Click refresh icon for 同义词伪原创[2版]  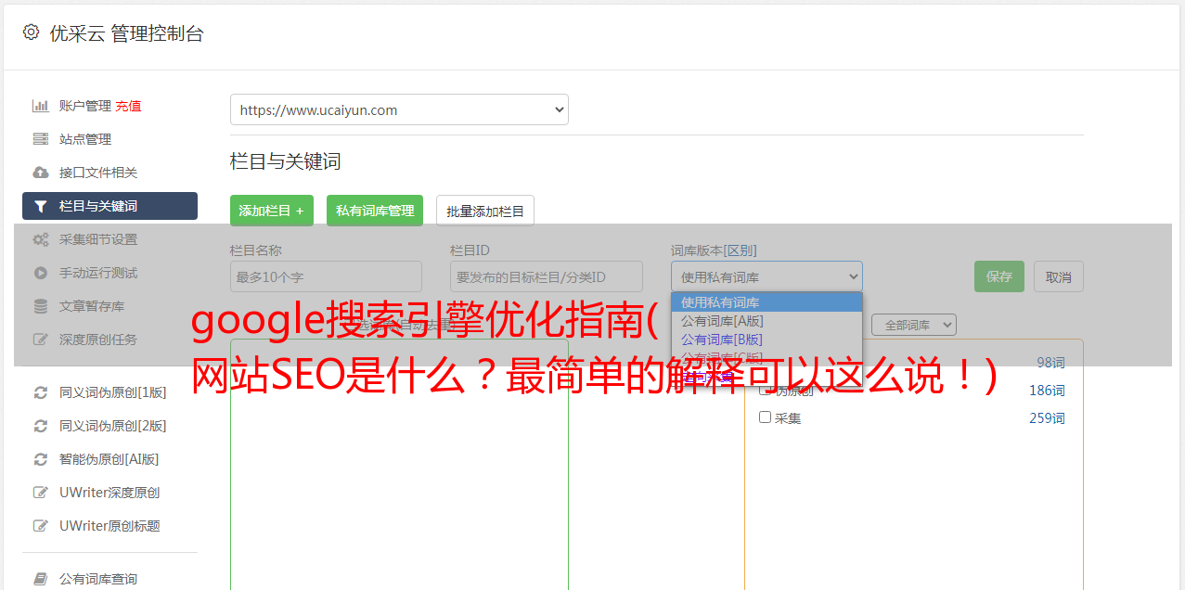pyautogui.click(x=40, y=426)
